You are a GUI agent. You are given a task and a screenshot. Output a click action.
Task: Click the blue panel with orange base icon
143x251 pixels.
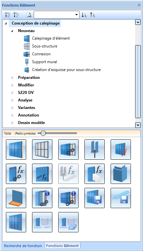point(16,198)
